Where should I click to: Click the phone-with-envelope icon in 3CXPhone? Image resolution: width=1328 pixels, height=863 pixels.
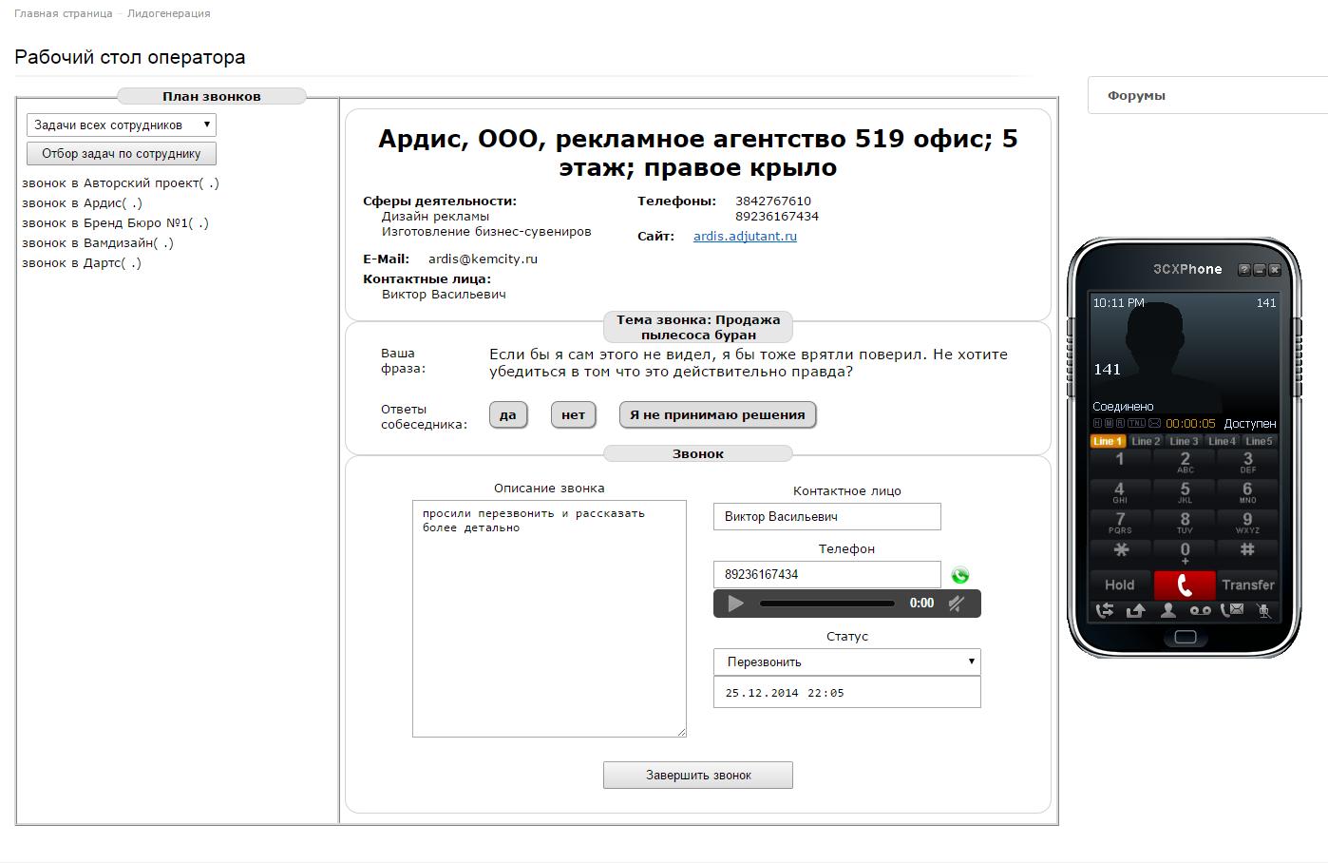coord(1231,610)
